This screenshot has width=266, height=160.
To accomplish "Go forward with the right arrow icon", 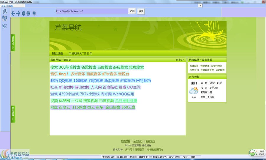I will [18, 13].
